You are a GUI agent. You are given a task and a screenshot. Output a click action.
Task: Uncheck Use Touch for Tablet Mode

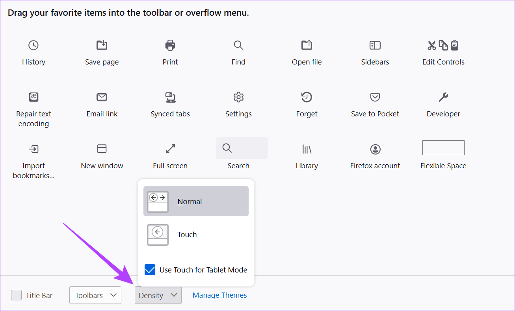coord(150,270)
